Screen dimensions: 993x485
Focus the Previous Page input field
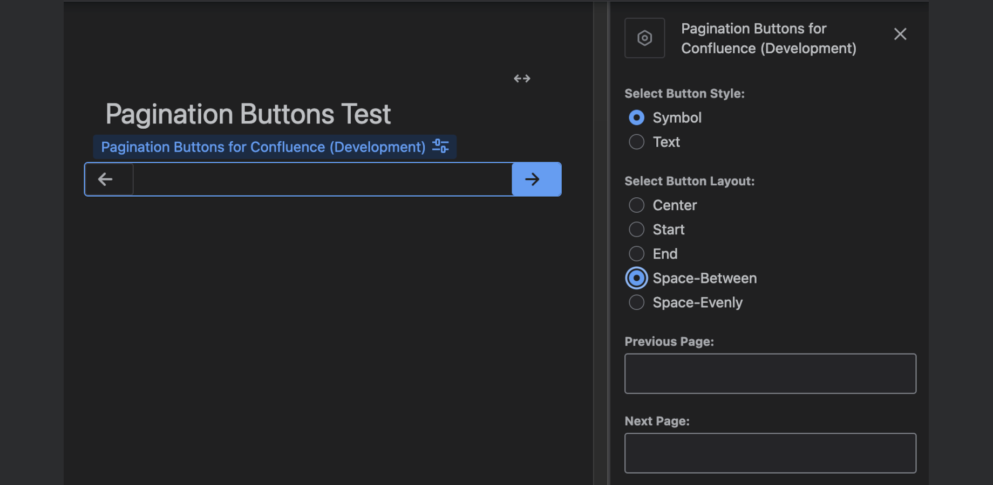click(770, 373)
